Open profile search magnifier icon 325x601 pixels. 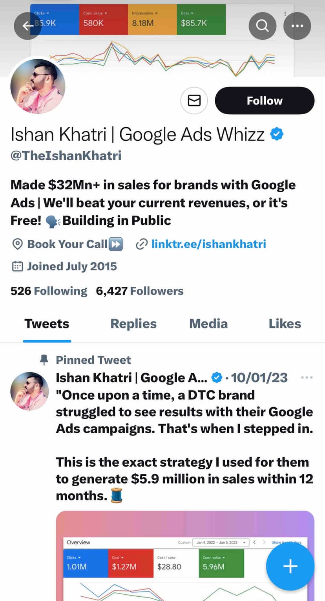click(x=262, y=26)
